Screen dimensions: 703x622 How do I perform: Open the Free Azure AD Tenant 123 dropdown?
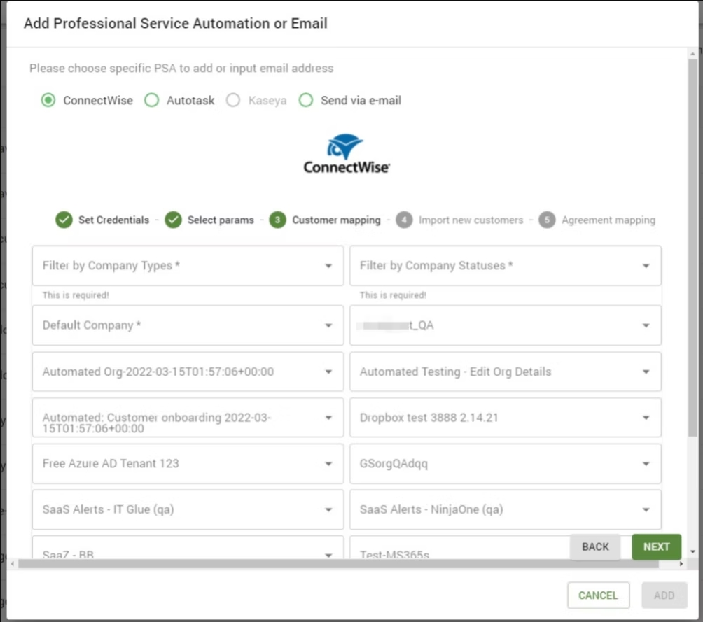[188, 464]
